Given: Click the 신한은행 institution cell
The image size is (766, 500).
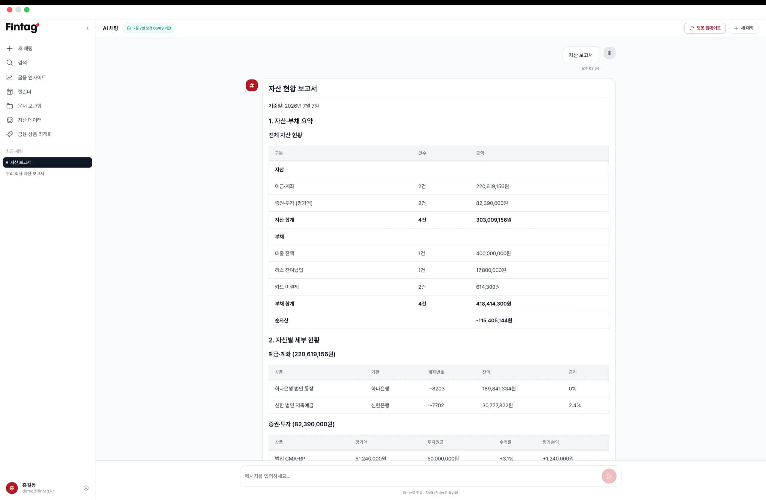Looking at the screenshot, I should coord(380,405).
